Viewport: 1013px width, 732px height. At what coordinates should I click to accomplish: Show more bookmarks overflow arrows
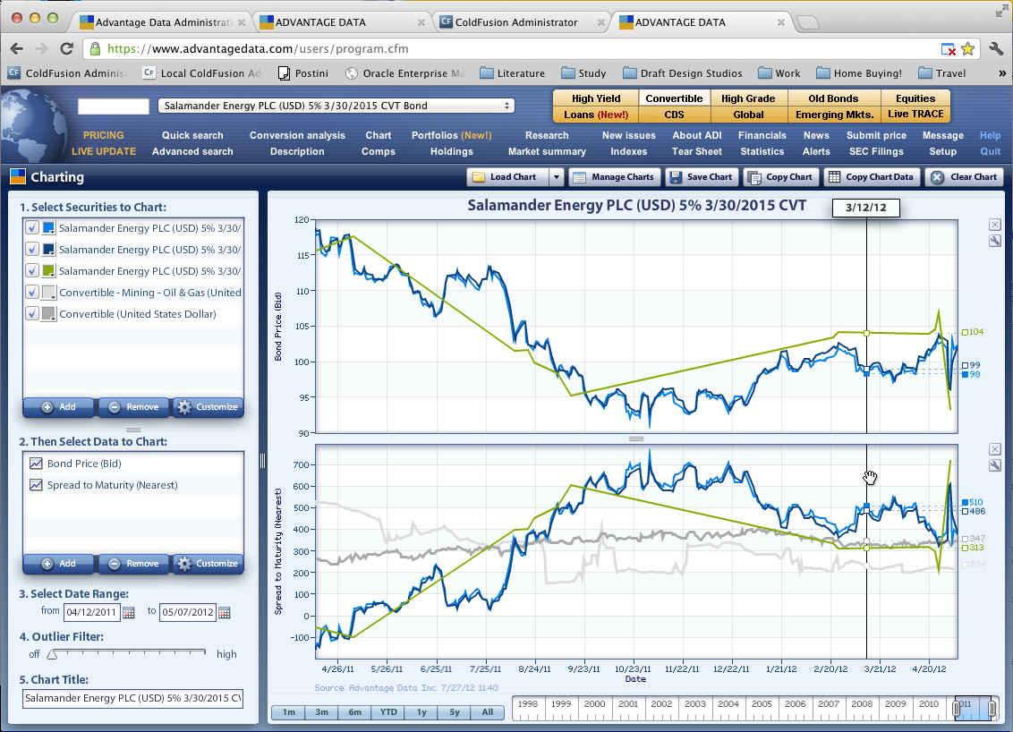1002,73
